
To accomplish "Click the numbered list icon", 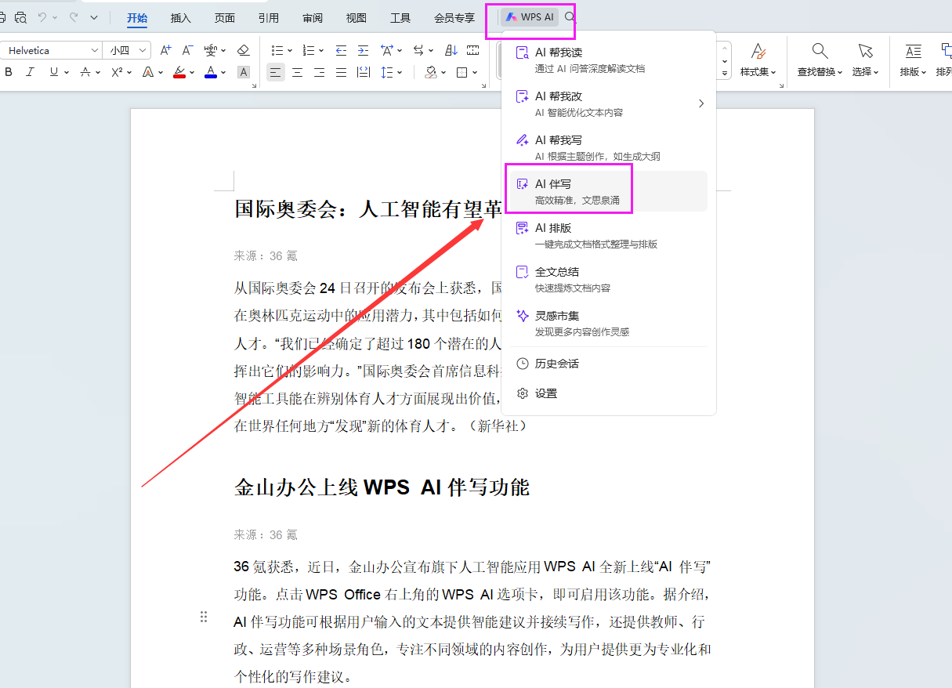I will tap(309, 50).
